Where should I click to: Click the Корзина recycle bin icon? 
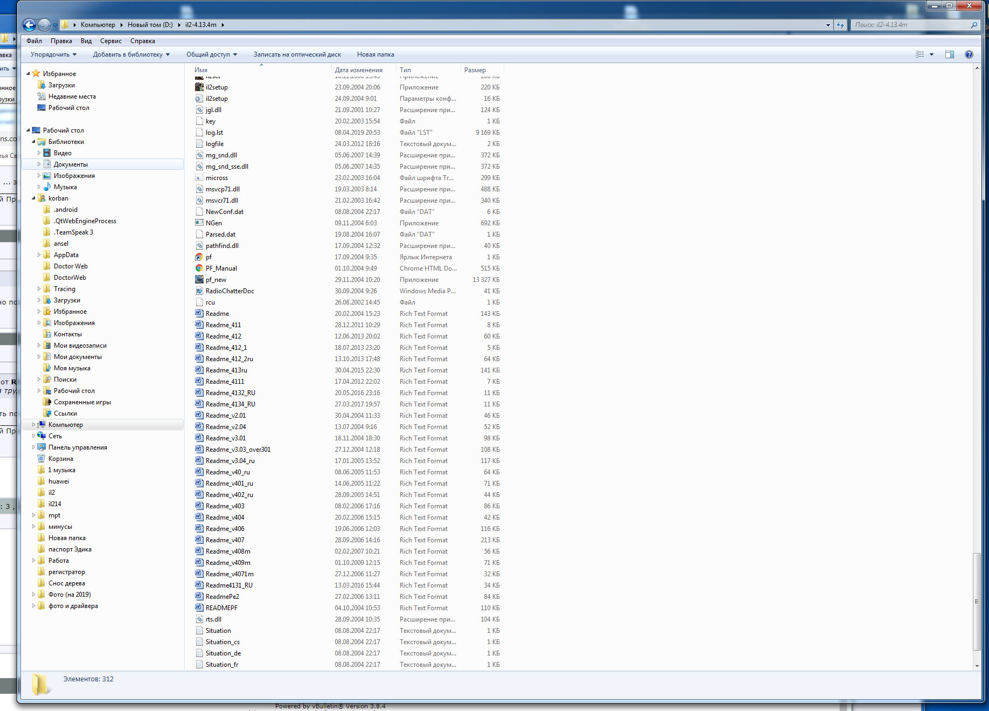41,459
